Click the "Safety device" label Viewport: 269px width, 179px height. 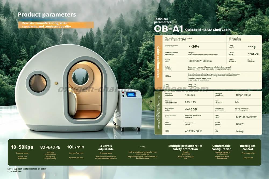(x=168, y=68)
